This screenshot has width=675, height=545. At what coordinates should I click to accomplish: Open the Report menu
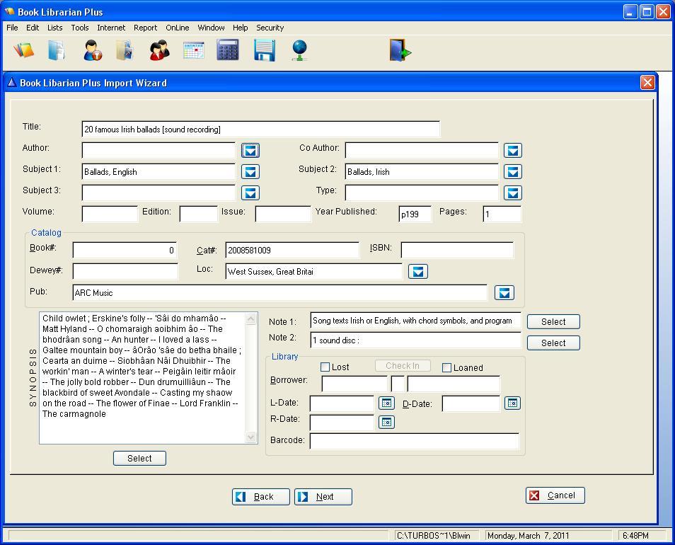tap(145, 28)
